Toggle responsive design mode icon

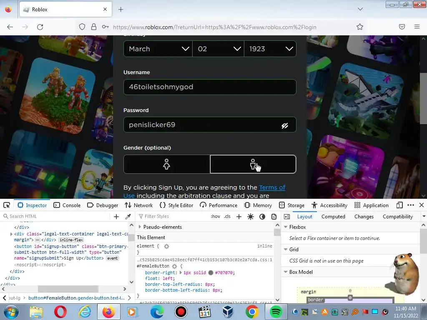pyautogui.click(x=399, y=205)
